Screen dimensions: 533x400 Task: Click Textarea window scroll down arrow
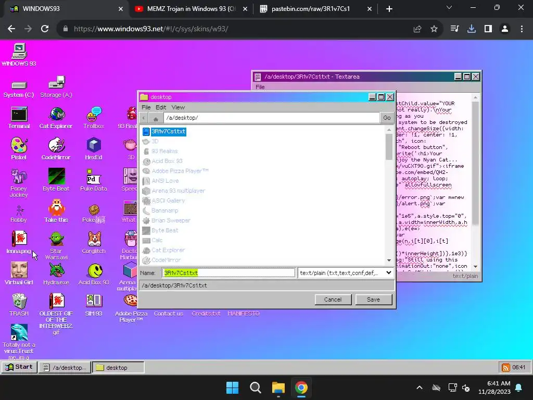[476, 266]
